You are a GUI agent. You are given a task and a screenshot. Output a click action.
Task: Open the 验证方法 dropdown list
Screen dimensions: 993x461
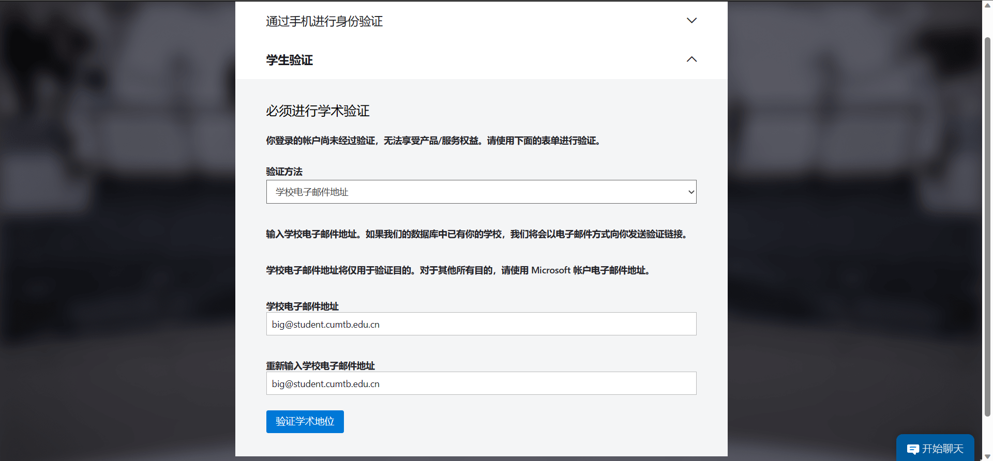480,192
